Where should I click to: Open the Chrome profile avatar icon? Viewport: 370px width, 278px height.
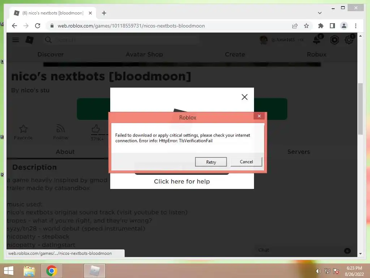tap(344, 26)
